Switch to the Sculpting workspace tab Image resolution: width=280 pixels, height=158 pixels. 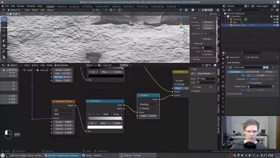(74, 7)
